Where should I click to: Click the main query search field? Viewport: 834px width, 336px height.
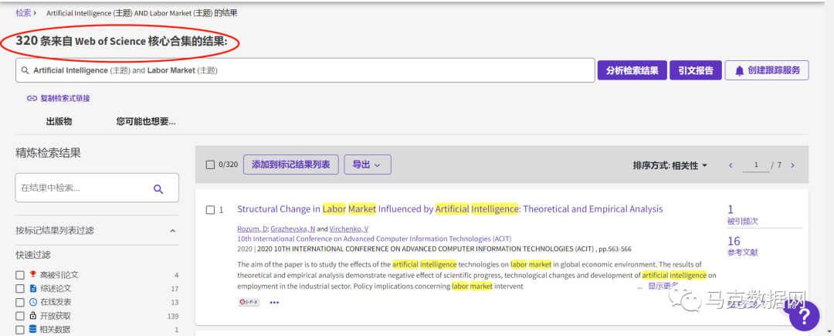pyautogui.click(x=305, y=70)
